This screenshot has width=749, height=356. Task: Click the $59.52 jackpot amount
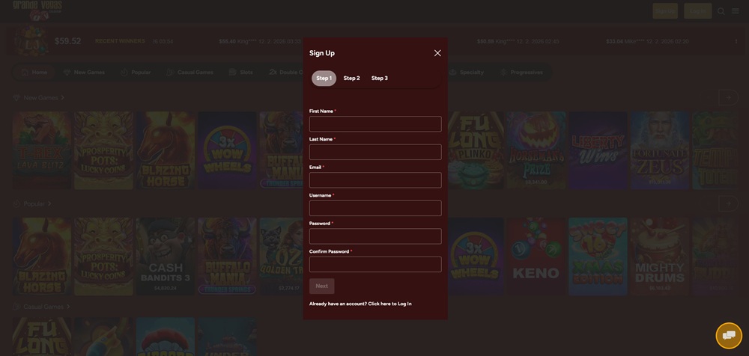coord(68,42)
